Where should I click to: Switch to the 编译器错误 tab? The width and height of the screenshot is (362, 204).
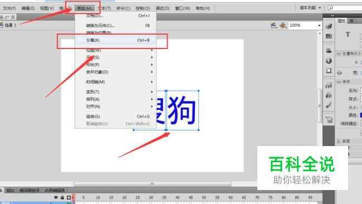tap(29, 190)
